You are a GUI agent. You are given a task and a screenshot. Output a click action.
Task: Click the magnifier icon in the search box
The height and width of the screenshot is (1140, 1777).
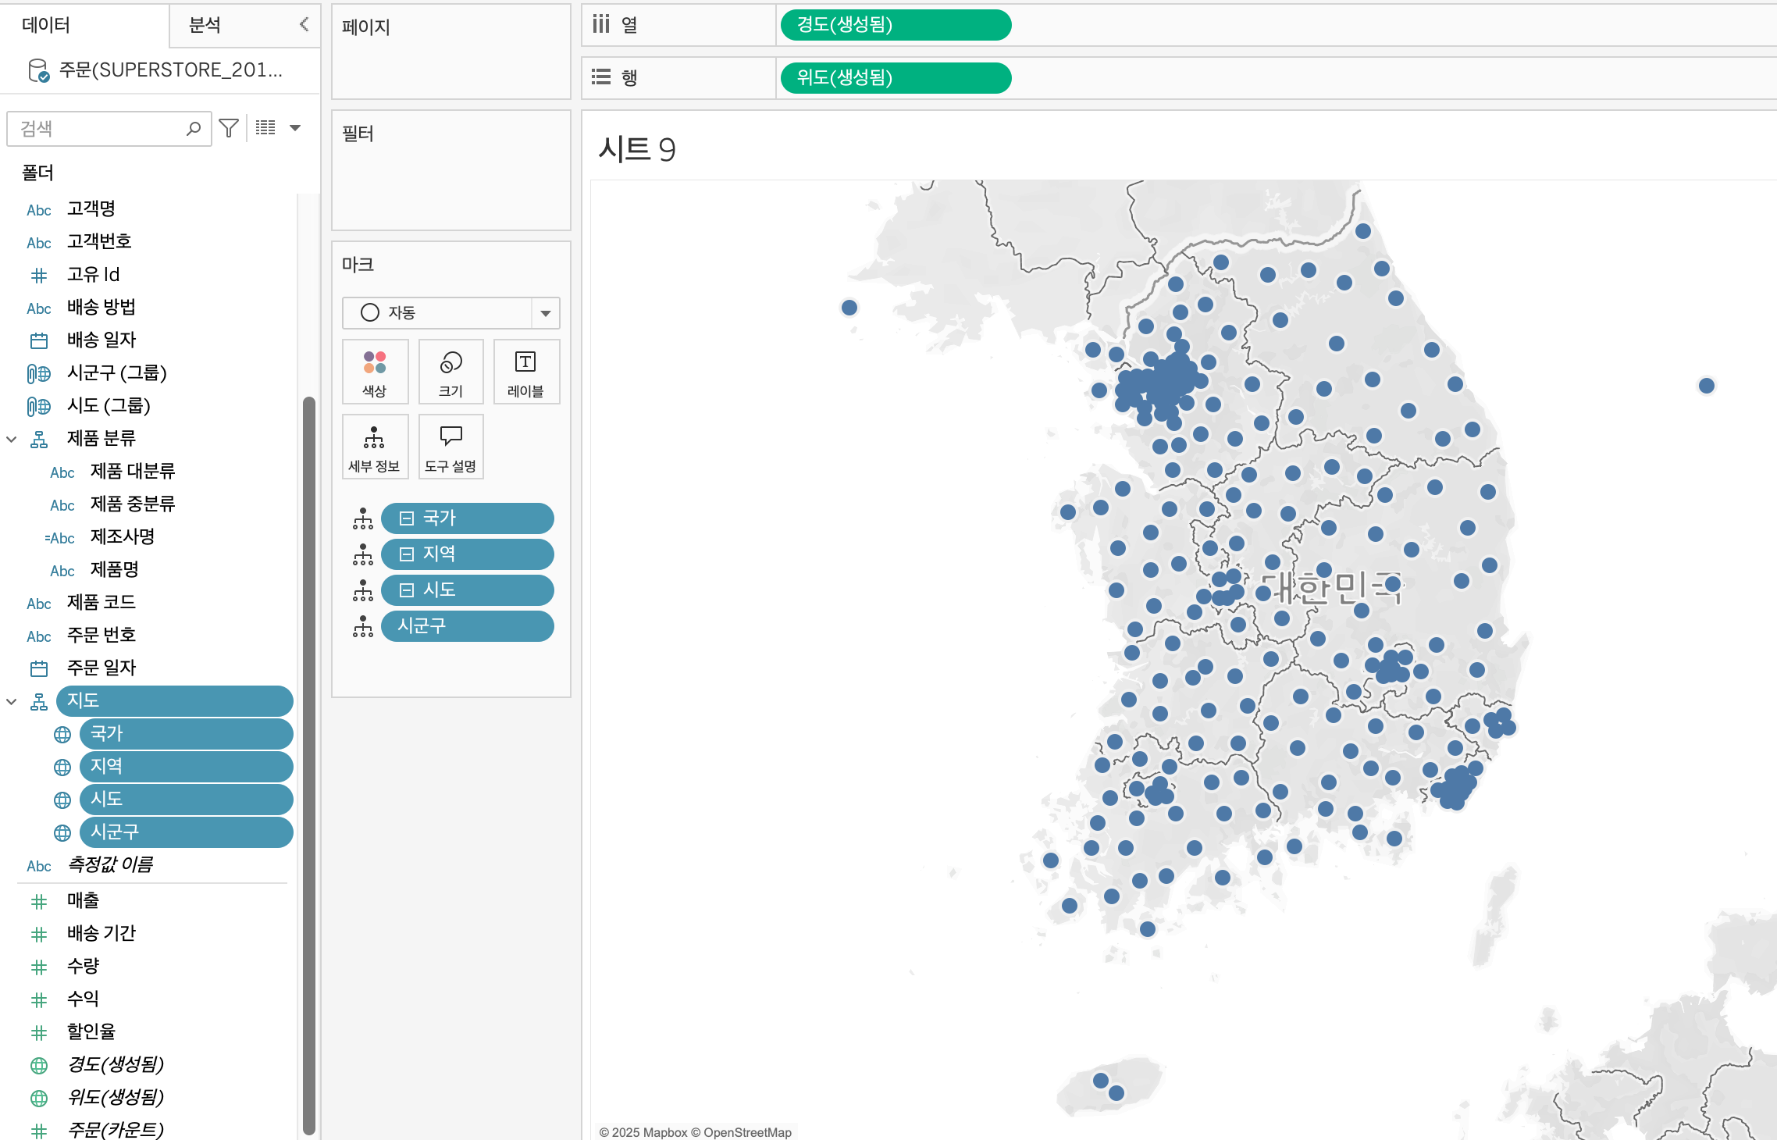point(194,128)
